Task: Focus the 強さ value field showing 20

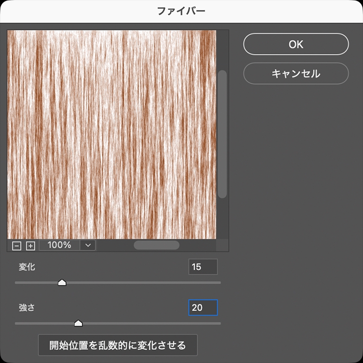Action: click(203, 308)
